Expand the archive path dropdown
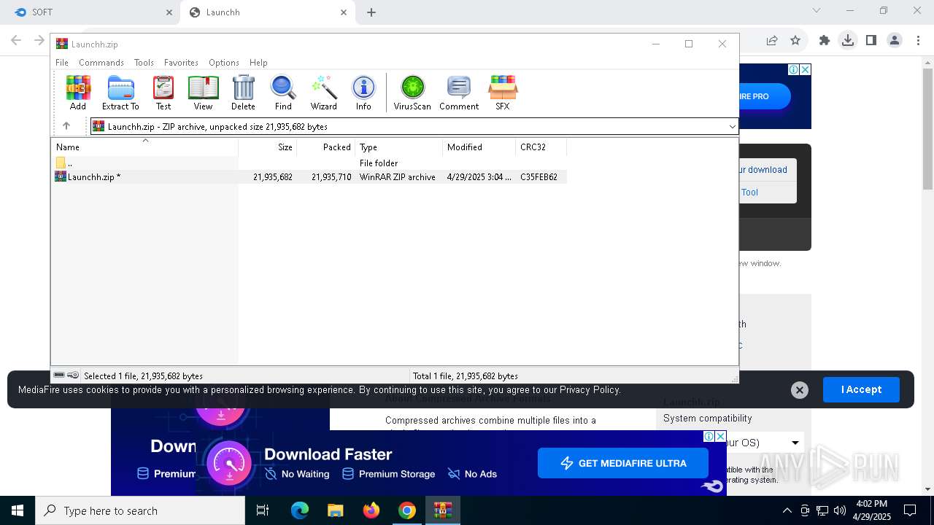 (x=732, y=127)
